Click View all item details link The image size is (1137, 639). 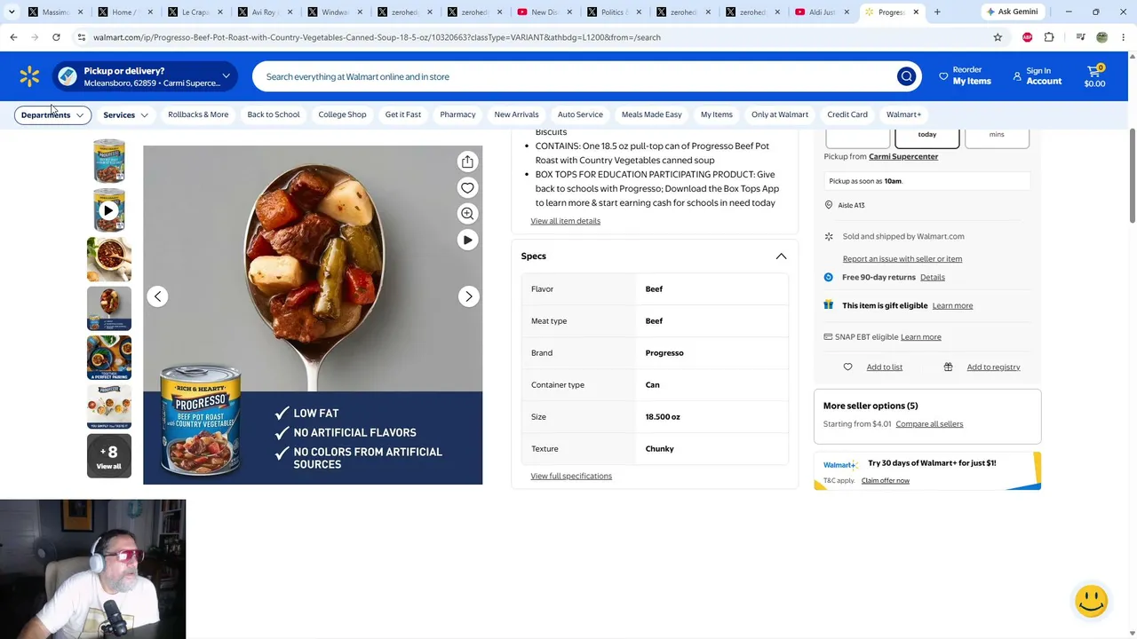tap(565, 221)
